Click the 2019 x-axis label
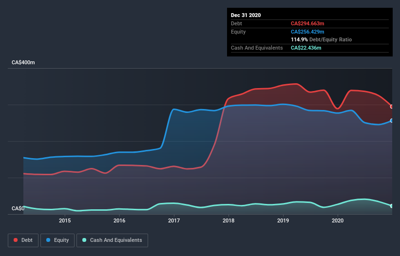400x256 pixels. click(x=283, y=220)
